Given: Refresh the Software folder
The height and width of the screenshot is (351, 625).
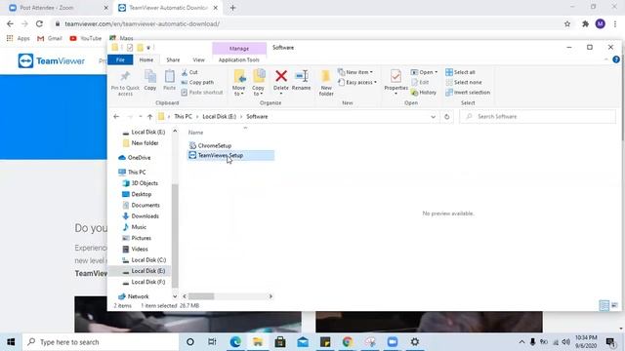Looking at the screenshot, I should (447, 117).
